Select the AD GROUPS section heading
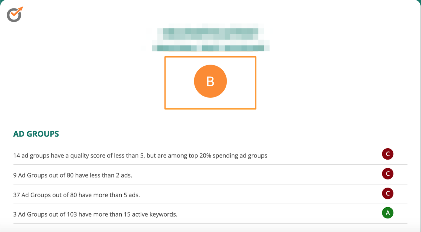The width and height of the screenshot is (421, 232). tap(36, 134)
